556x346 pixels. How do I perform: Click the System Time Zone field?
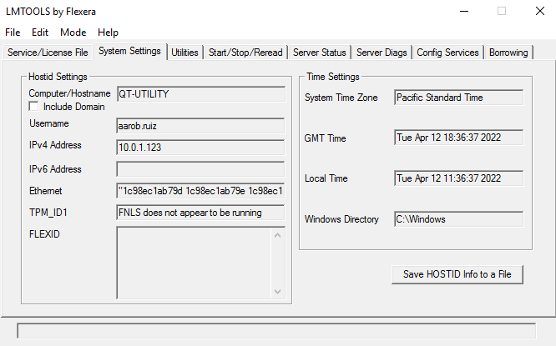point(458,98)
